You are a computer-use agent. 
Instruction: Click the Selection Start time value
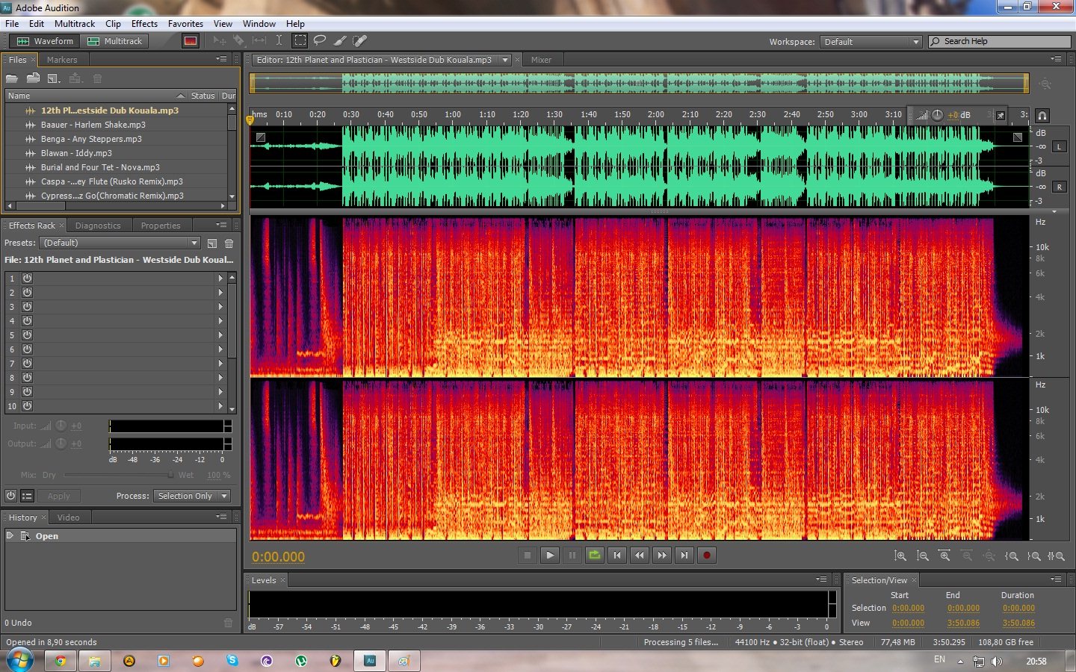tap(908, 608)
